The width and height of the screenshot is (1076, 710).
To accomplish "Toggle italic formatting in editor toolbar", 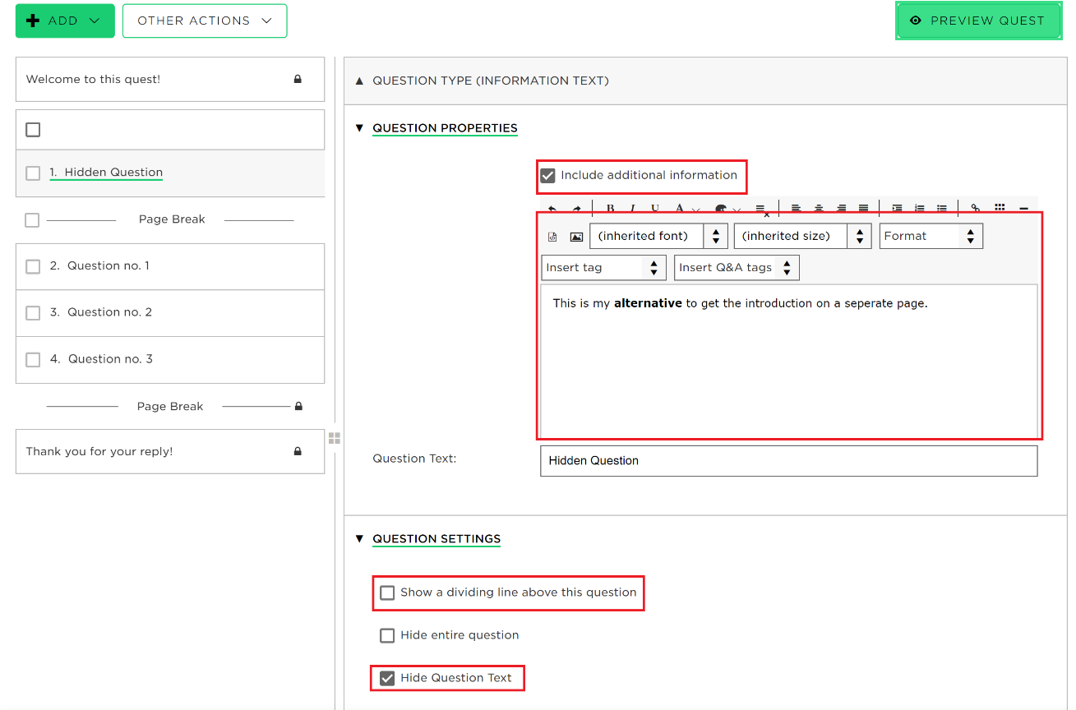I will click(632, 209).
